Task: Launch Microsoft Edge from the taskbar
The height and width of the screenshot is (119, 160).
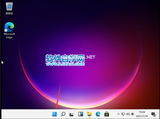Action: tap(98, 114)
